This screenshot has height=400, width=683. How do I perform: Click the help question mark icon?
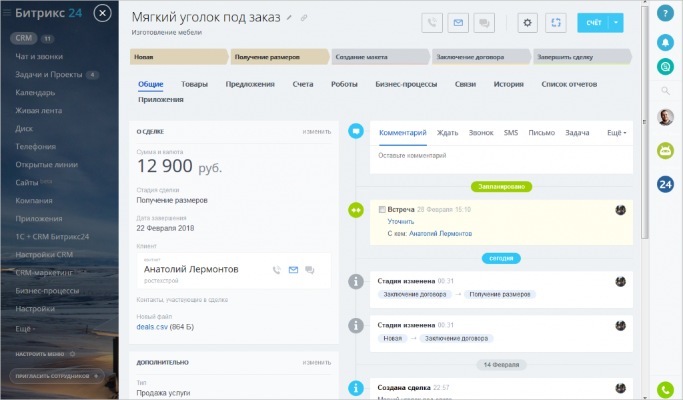665,15
